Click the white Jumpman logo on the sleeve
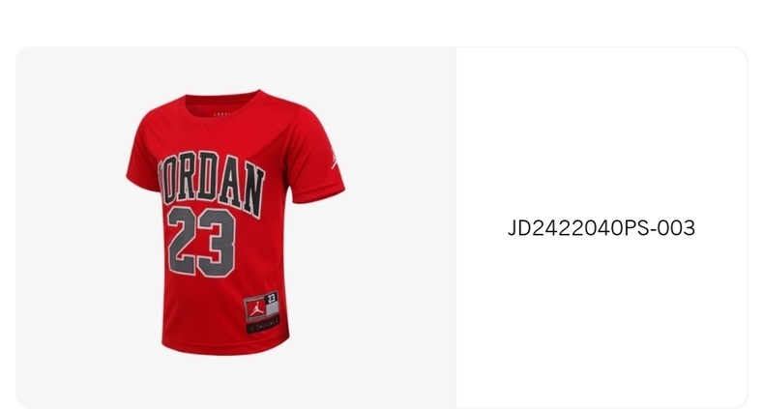 click(x=335, y=159)
